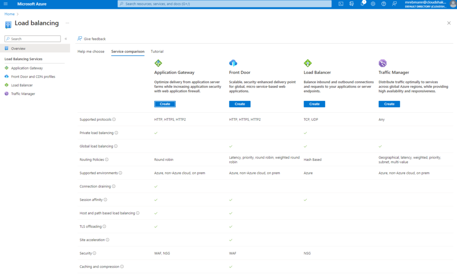
Task: Select Traffic Manager in the sidebar
Action: [23, 93]
